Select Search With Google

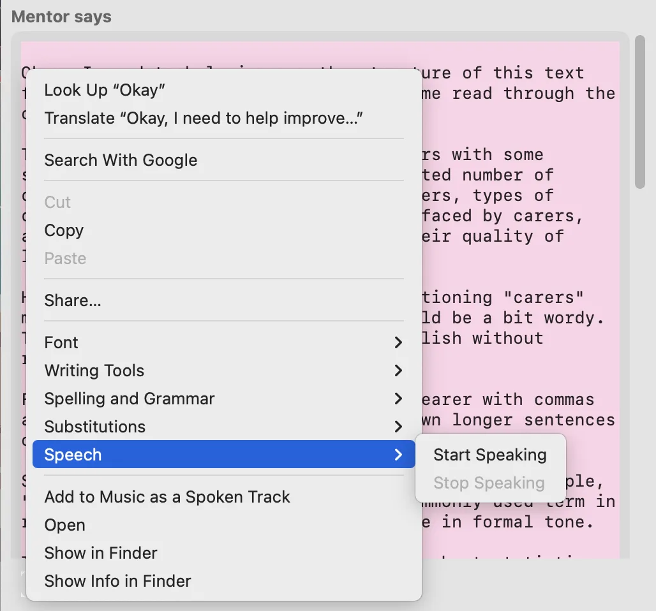pos(121,160)
